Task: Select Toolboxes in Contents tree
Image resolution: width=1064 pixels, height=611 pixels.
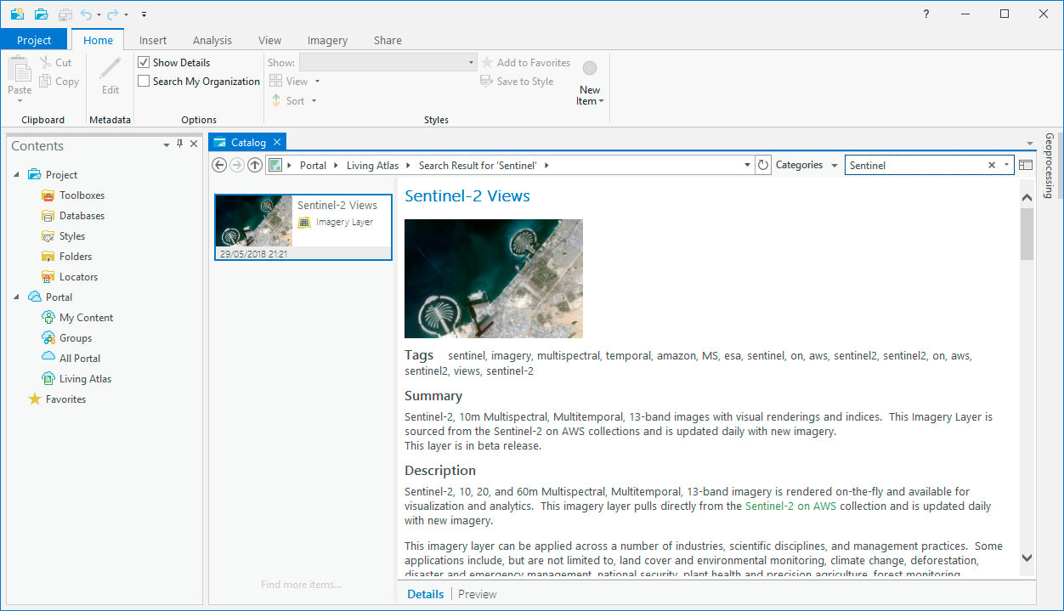Action: point(82,195)
